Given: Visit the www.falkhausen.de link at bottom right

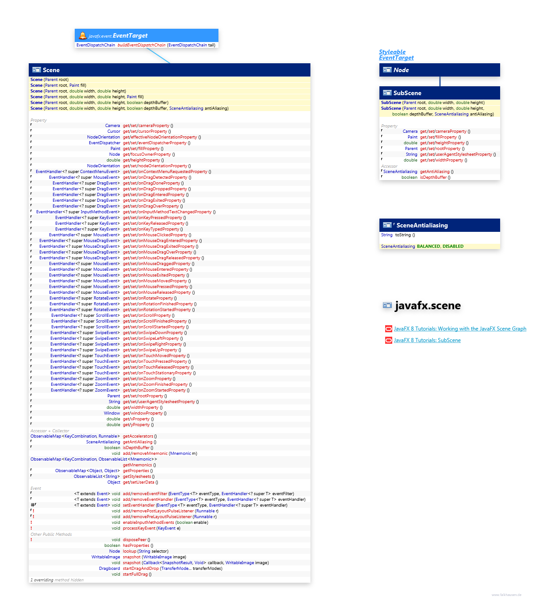Looking at the screenshot, I should [x=506, y=595].
